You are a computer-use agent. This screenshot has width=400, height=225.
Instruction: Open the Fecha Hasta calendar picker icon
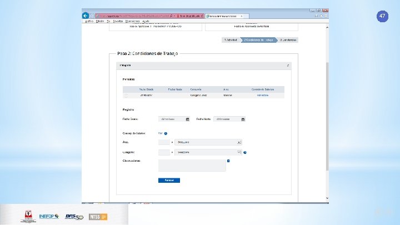pos(243,119)
